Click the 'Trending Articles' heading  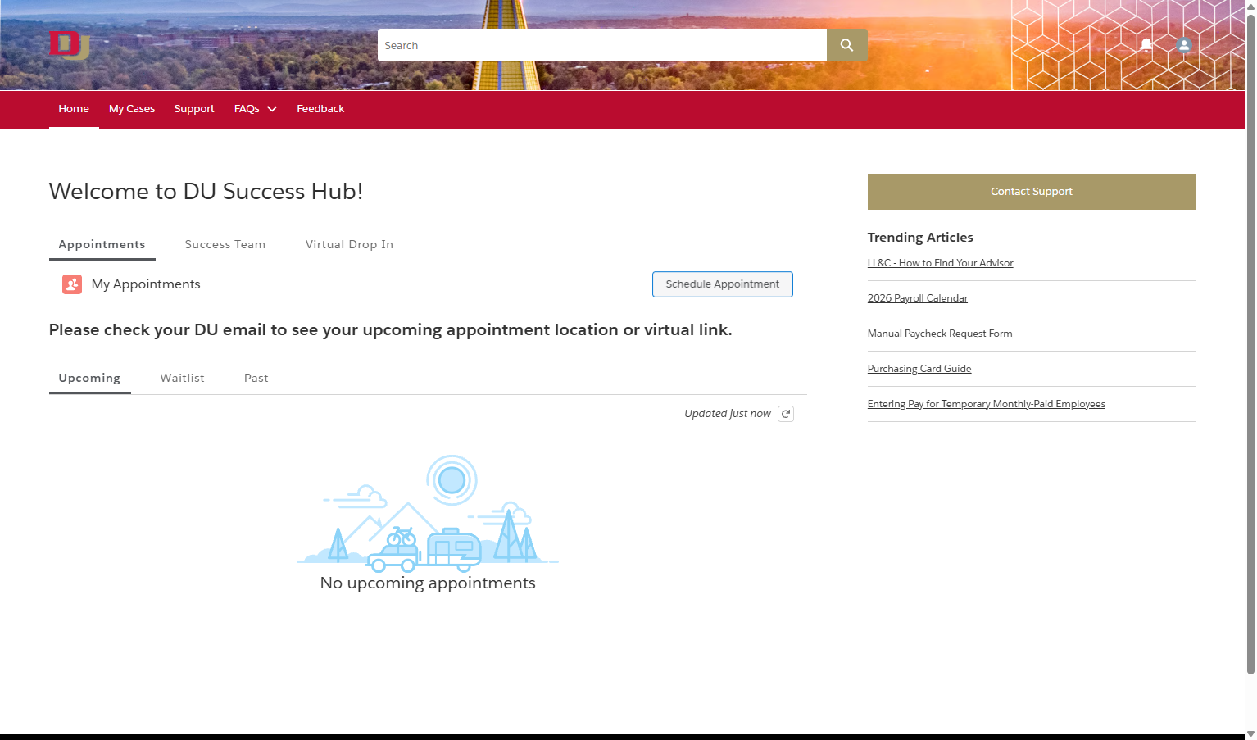coord(920,238)
